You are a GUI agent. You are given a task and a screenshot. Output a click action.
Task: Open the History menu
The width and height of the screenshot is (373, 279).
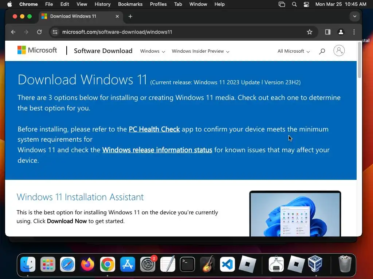coord(102,4)
